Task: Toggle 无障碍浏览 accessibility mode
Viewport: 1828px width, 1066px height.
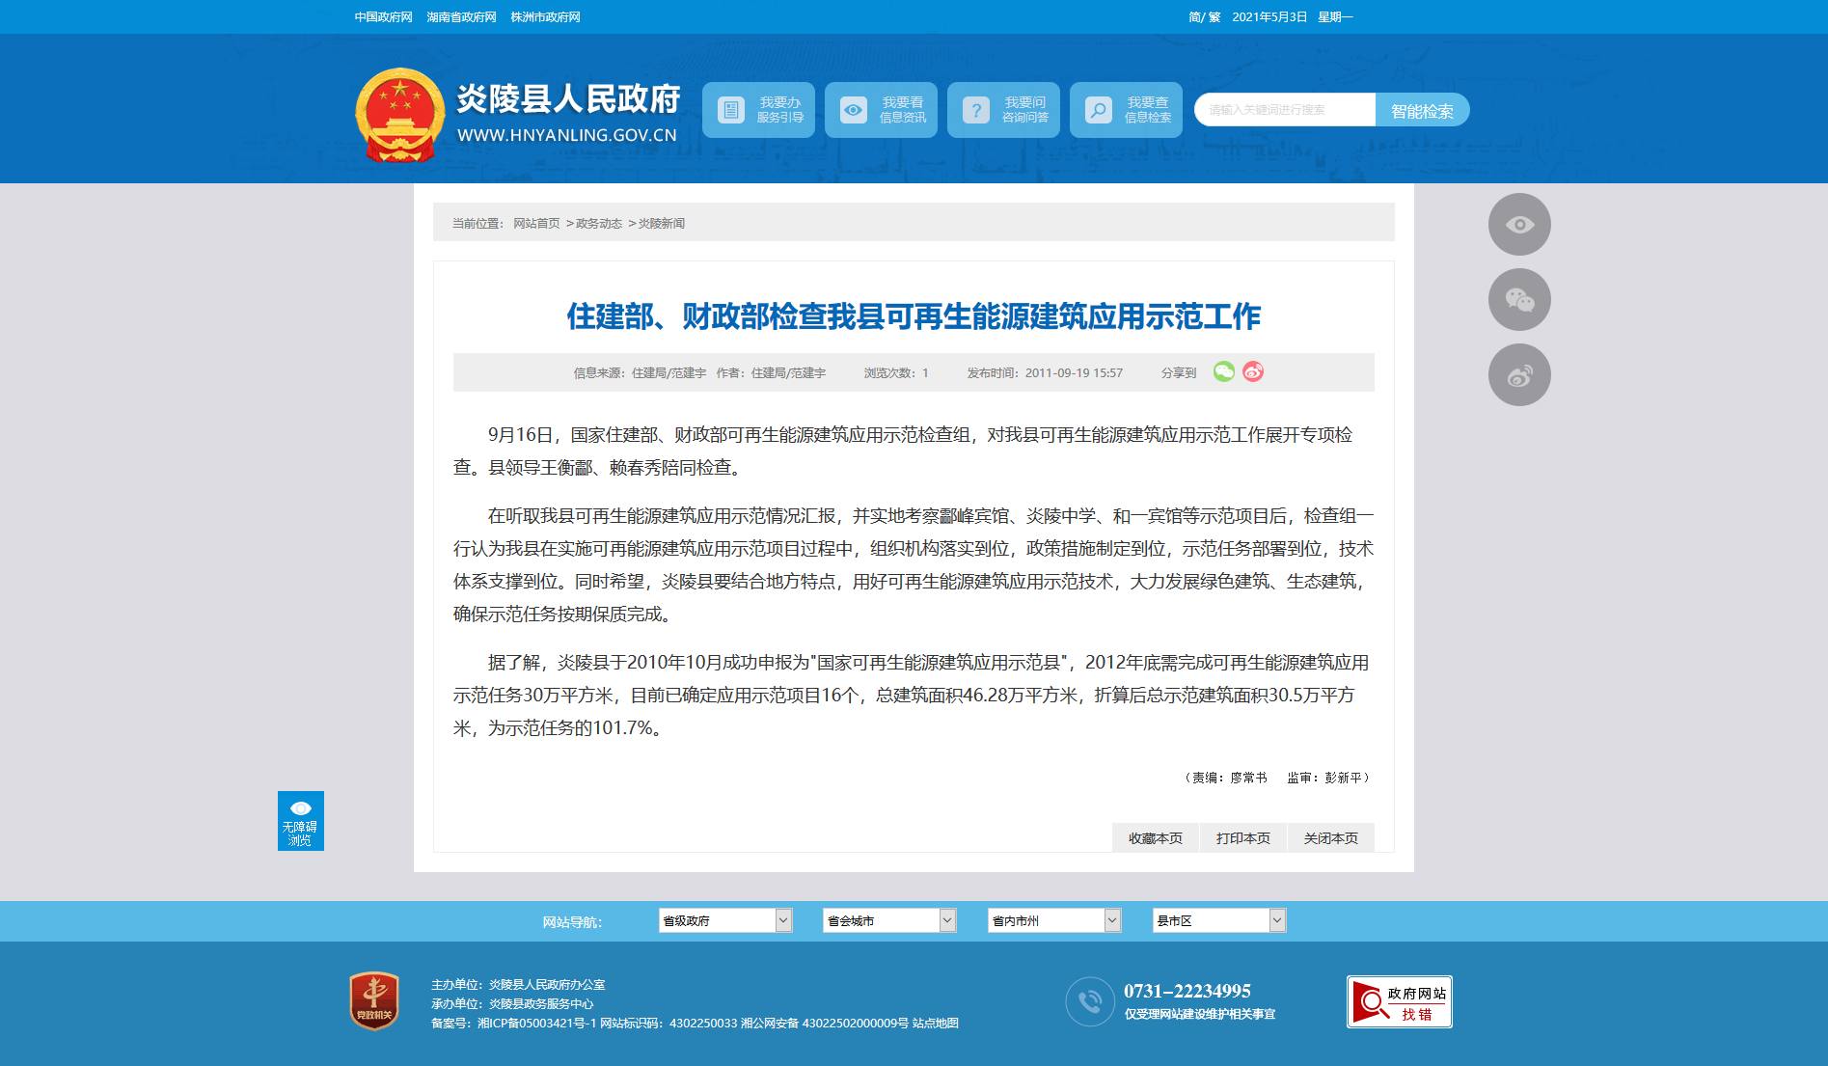Action: coord(301,821)
